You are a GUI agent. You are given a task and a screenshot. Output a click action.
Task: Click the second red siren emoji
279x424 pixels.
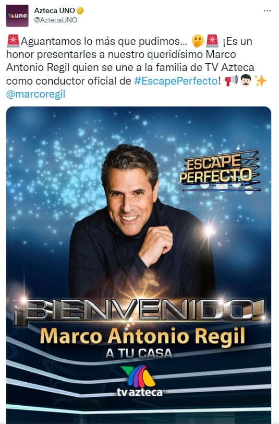(x=212, y=41)
